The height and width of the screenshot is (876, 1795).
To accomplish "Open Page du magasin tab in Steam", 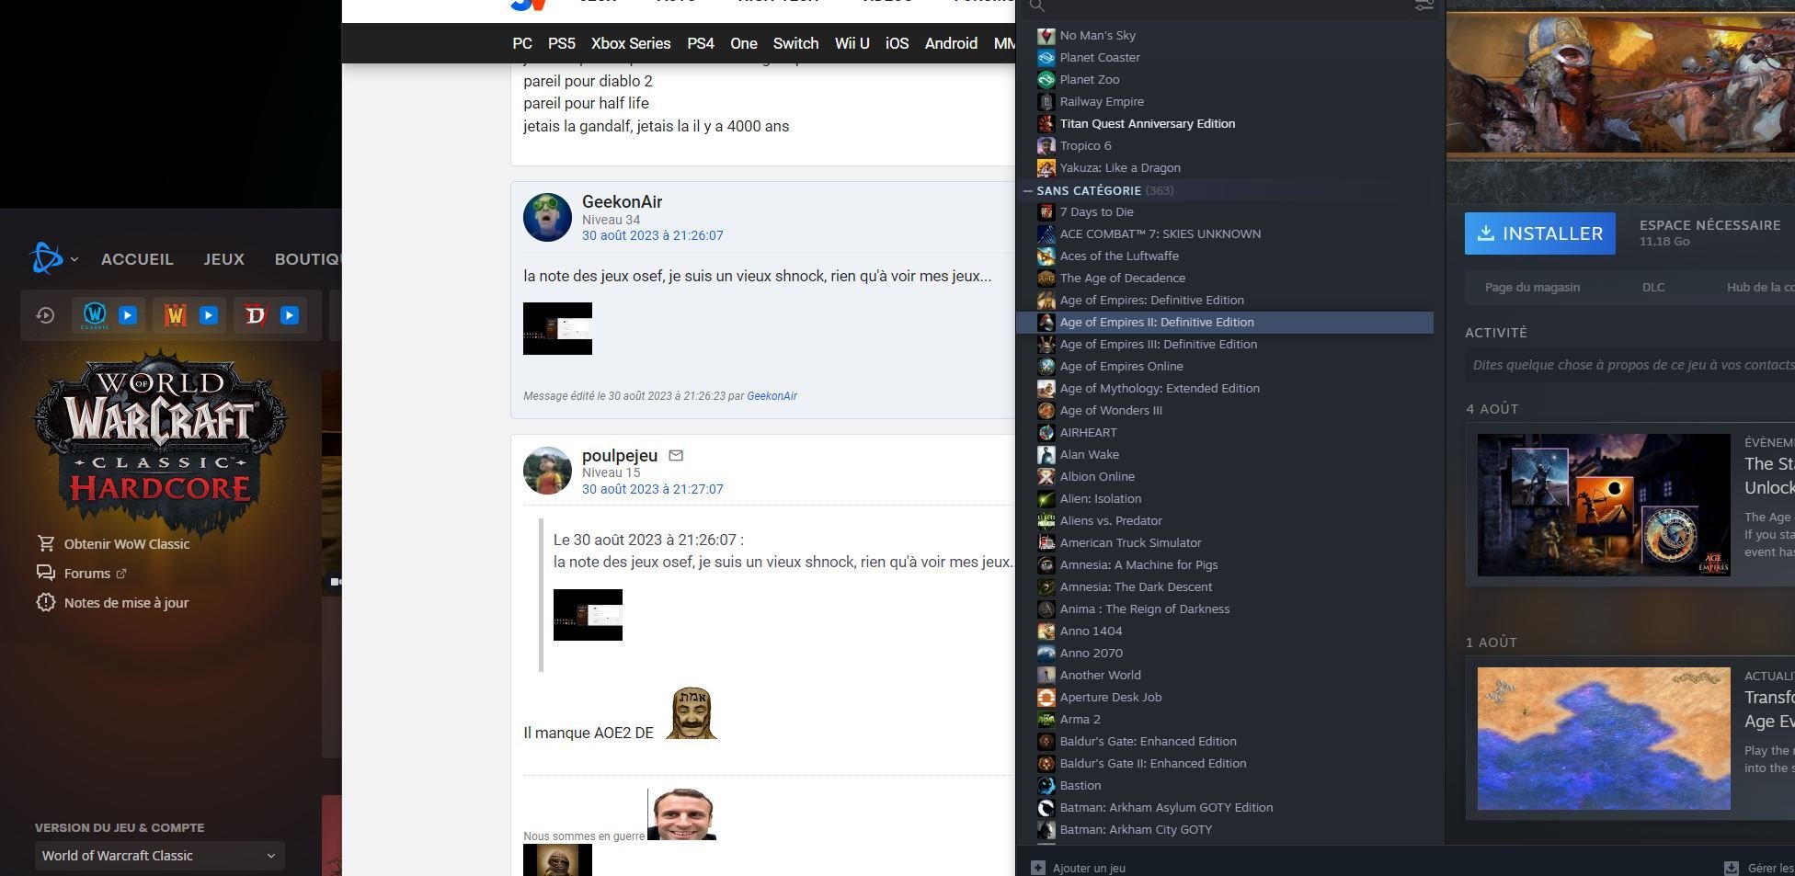I will tap(1532, 288).
